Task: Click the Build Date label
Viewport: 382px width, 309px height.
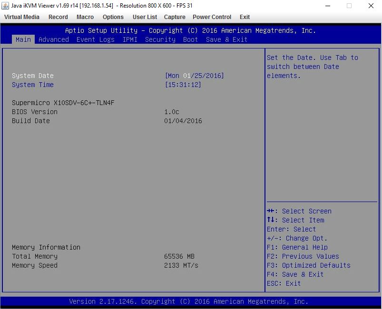Action: click(31, 121)
